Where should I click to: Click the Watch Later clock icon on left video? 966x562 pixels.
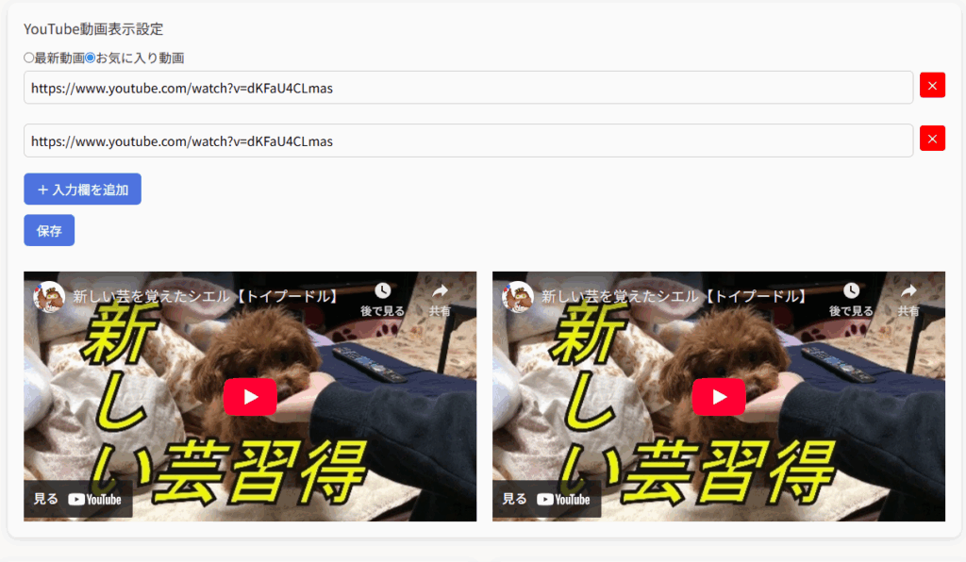[382, 291]
